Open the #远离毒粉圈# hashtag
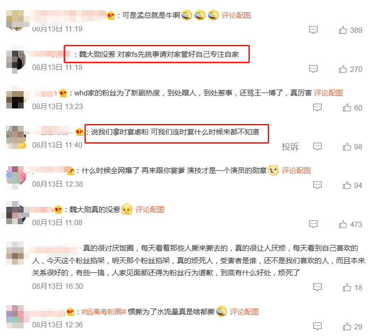 pyautogui.click(x=104, y=312)
